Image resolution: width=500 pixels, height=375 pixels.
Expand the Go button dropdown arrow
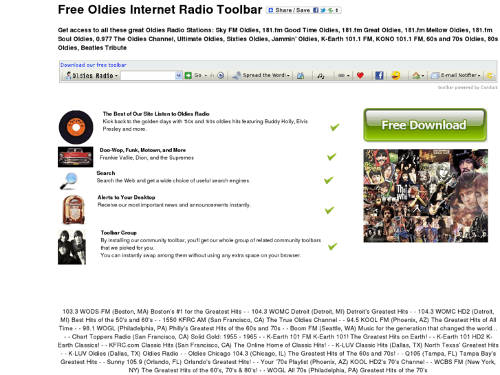(206, 76)
